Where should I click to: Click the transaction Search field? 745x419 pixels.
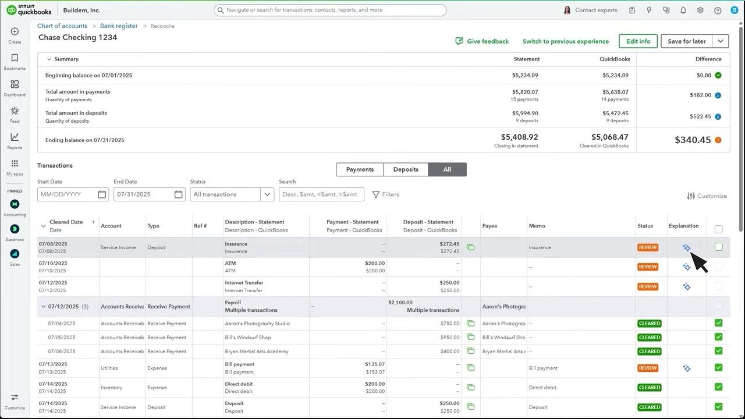pyautogui.click(x=321, y=194)
